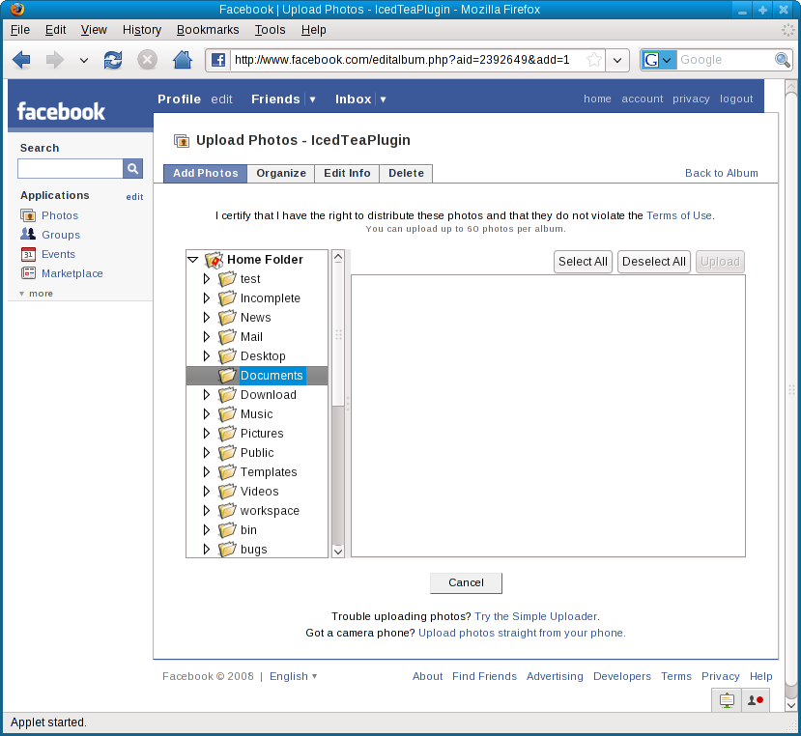Click the Forward navigation arrow
Image resolution: width=801 pixels, height=736 pixels.
click(55, 60)
